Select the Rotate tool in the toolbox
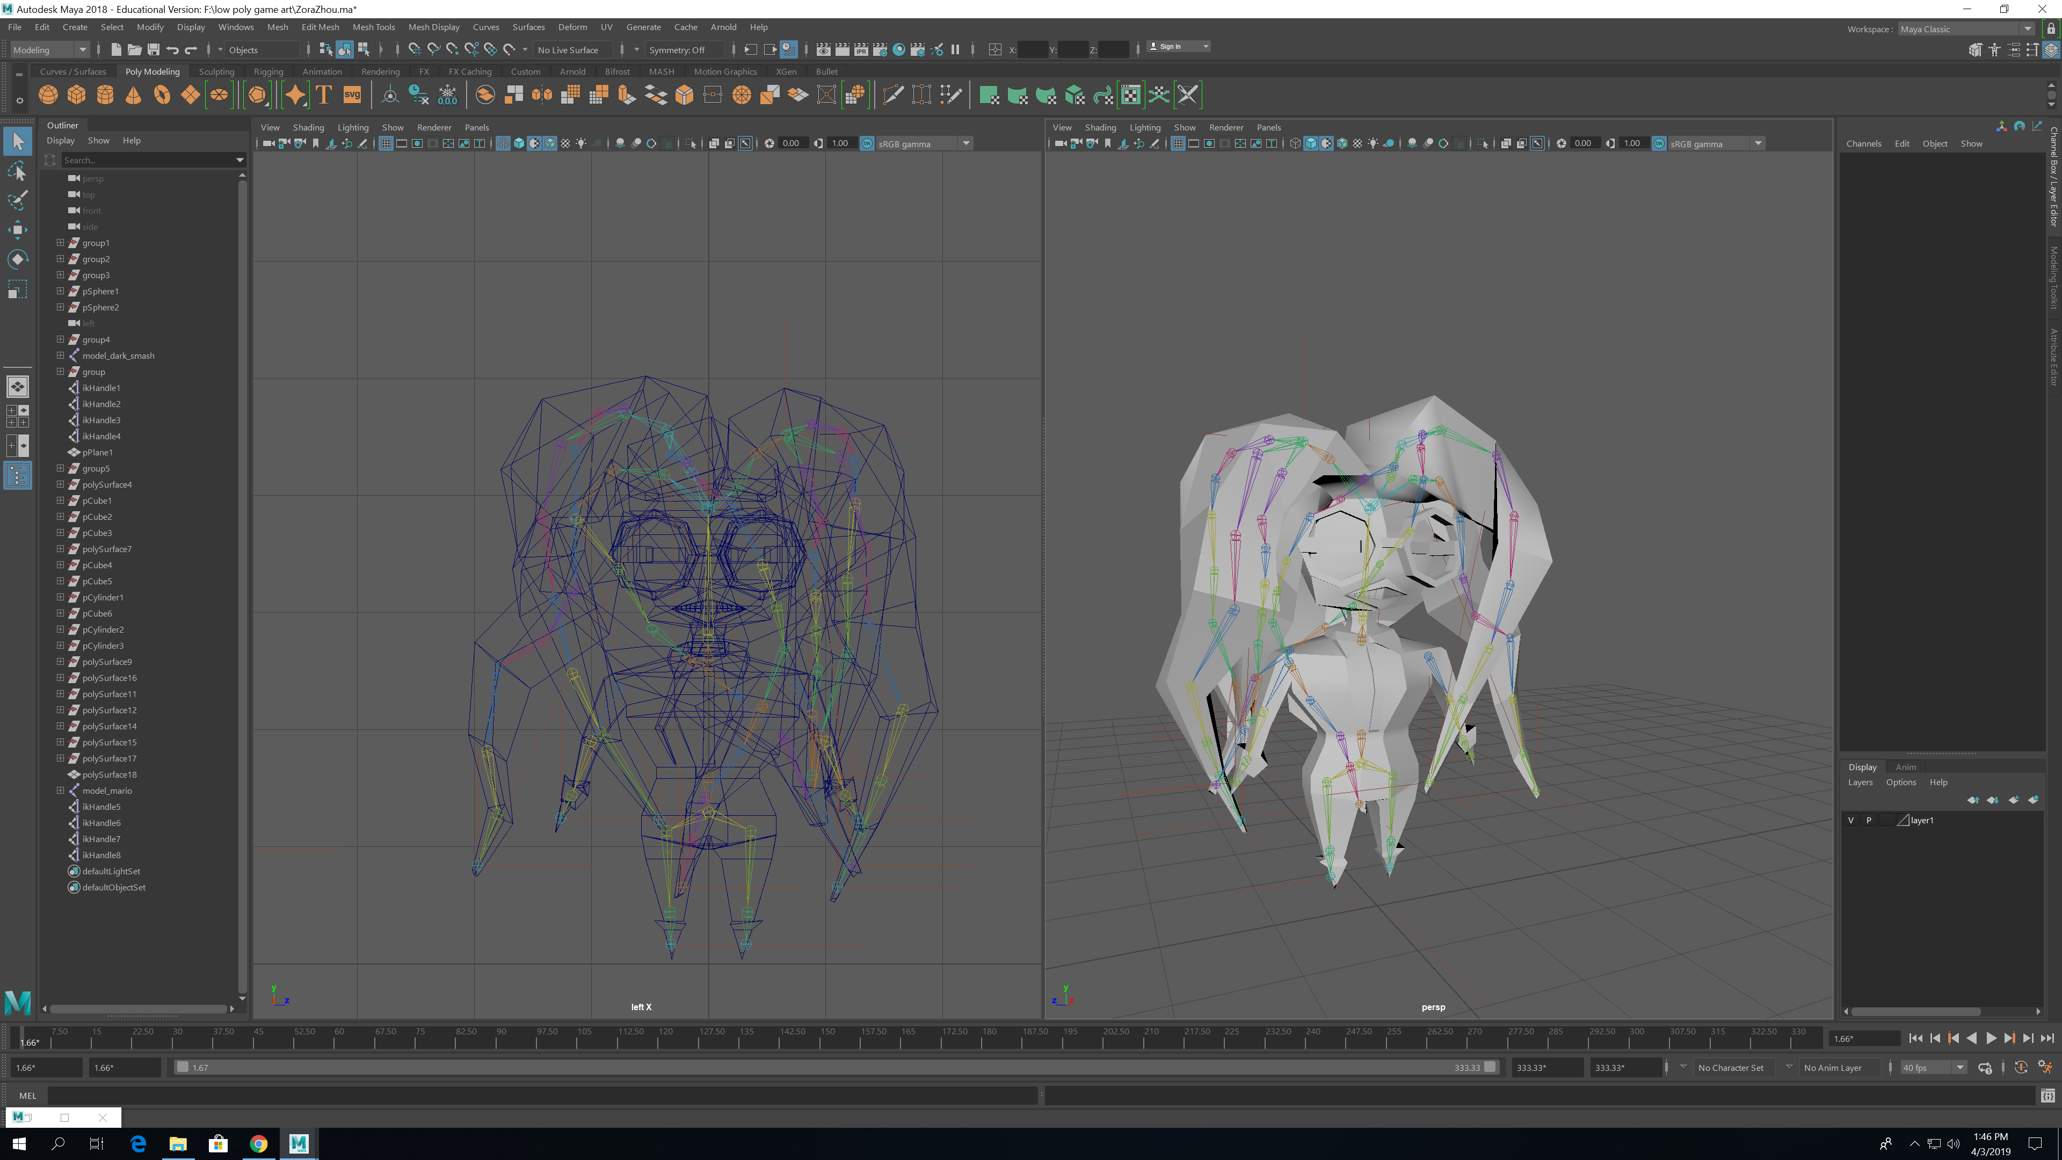This screenshot has height=1160, width=2062. point(18,258)
